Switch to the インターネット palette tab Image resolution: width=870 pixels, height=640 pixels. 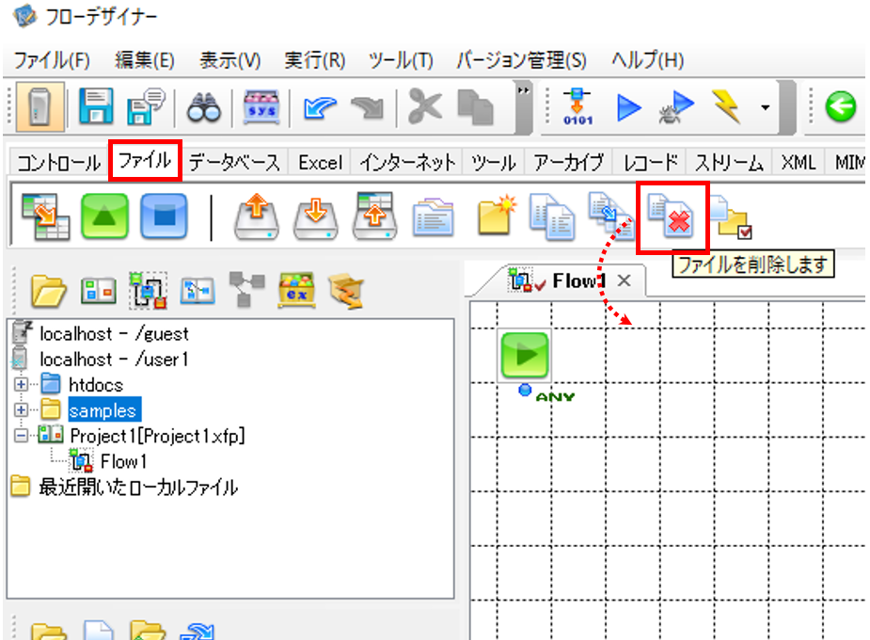pos(408,163)
